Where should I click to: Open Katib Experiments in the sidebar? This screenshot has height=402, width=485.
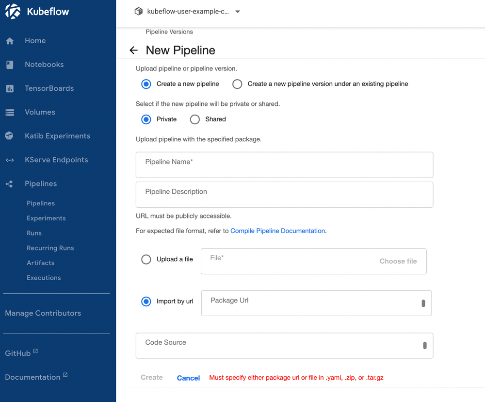(x=58, y=136)
